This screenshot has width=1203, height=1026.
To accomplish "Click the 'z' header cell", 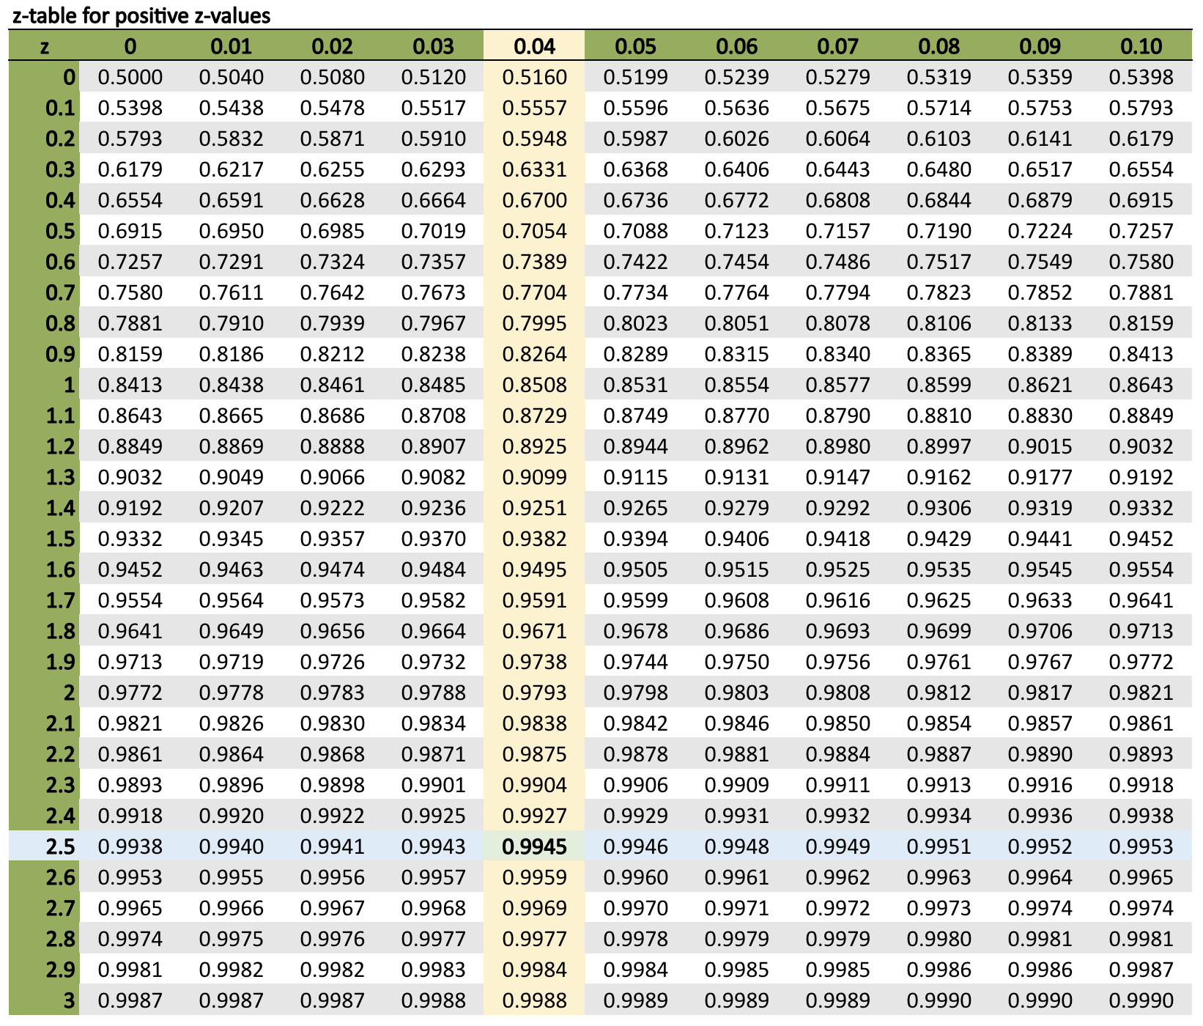I will pyautogui.click(x=45, y=46).
